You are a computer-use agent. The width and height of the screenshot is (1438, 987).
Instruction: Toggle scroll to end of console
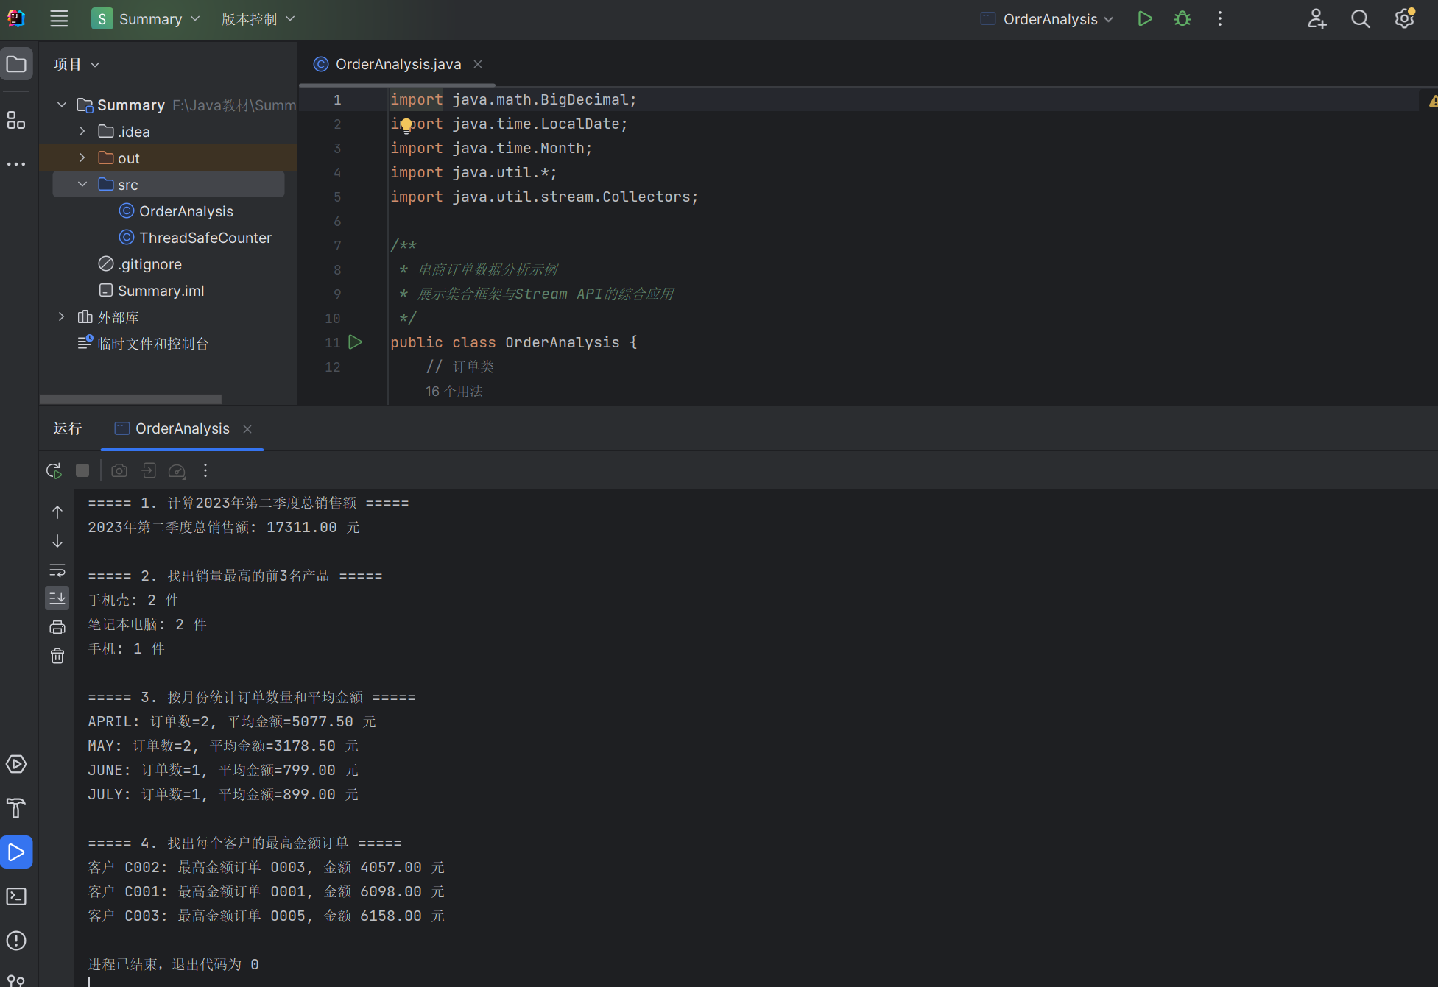[x=57, y=598]
